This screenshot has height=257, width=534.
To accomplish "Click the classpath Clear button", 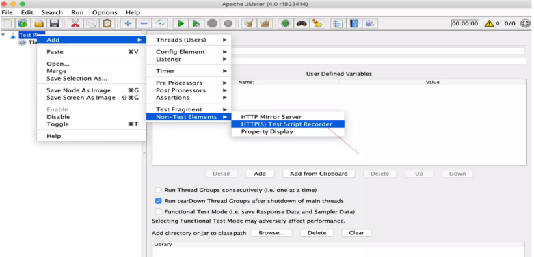I will (x=356, y=233).
